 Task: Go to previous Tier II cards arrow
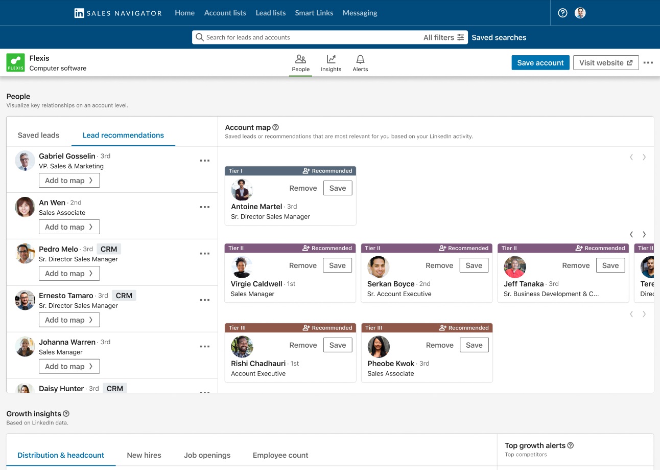point(631,234)
